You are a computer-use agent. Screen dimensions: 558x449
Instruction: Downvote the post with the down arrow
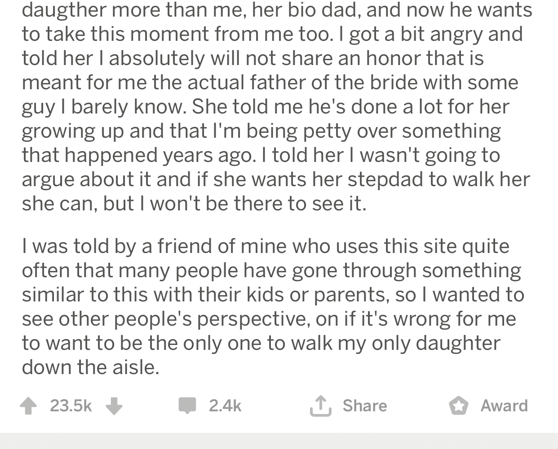tap(114, 406)
